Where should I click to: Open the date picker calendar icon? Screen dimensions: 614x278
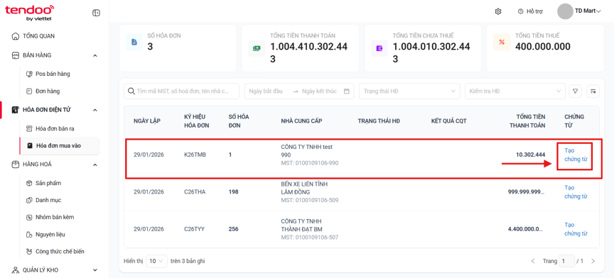pyautogui.click(x=347, y=91)
